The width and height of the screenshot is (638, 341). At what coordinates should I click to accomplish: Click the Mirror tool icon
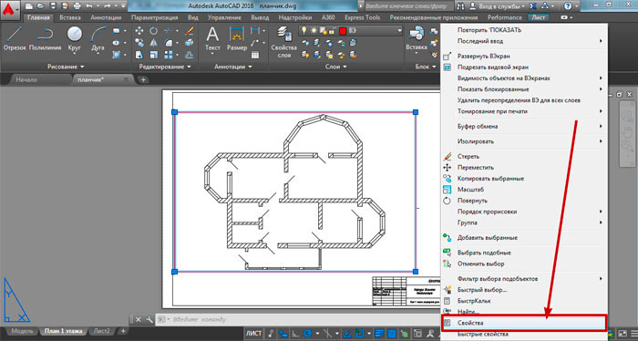coord(153,42)
